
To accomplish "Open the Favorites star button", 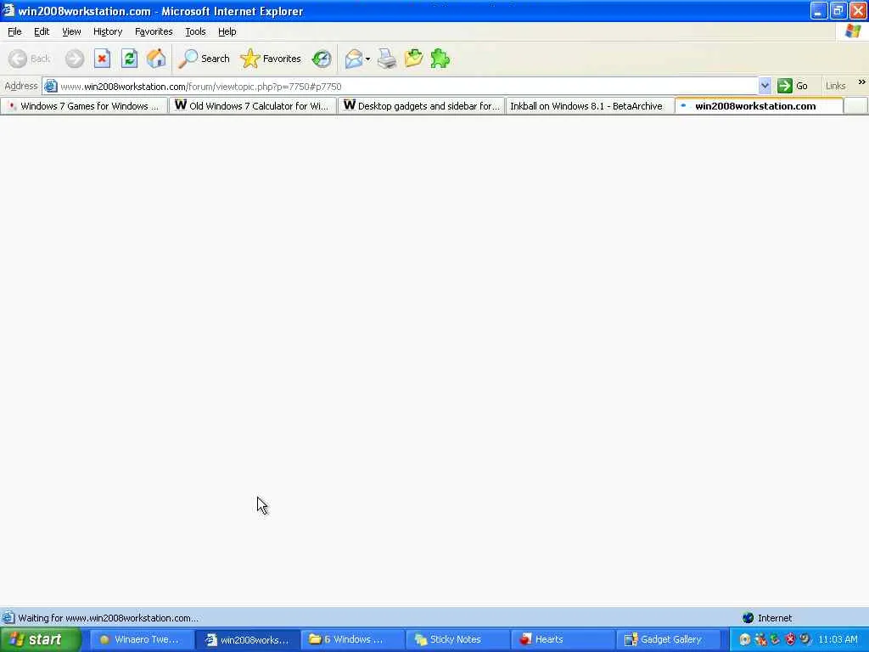I will [271, 59].
